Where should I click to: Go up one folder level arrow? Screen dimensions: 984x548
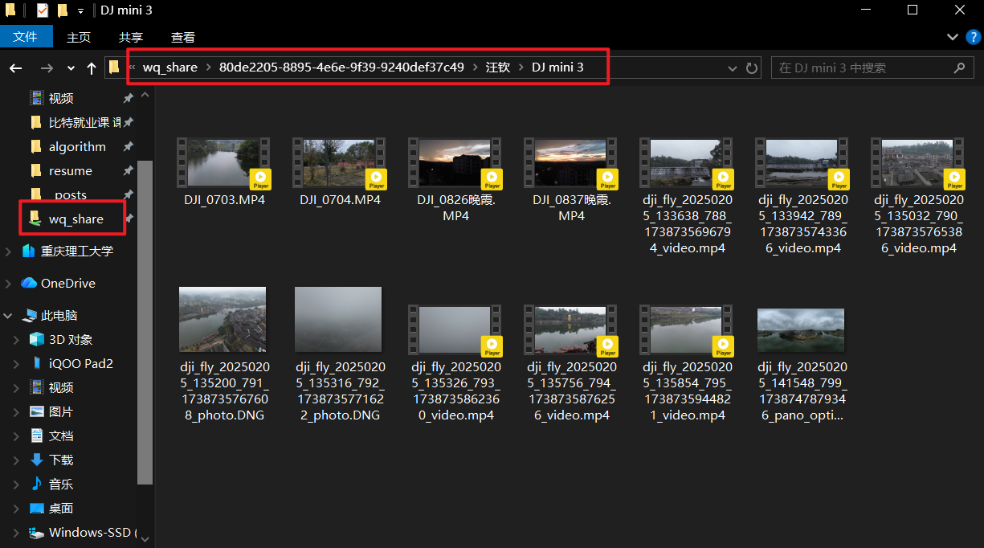[92, 68]
